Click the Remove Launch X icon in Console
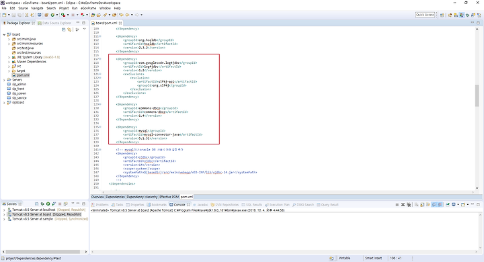The image size is (484, 262). pyautogui.click(x=403, y=205)
